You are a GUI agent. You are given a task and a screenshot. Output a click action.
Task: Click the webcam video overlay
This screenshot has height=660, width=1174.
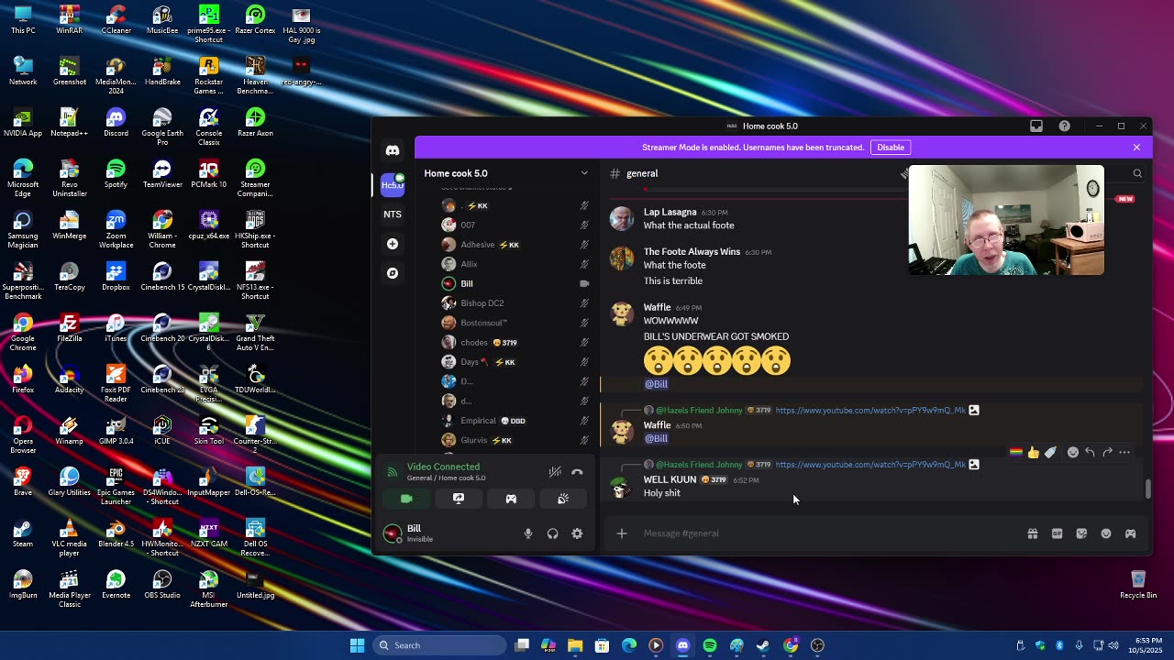click(1006, 220)
